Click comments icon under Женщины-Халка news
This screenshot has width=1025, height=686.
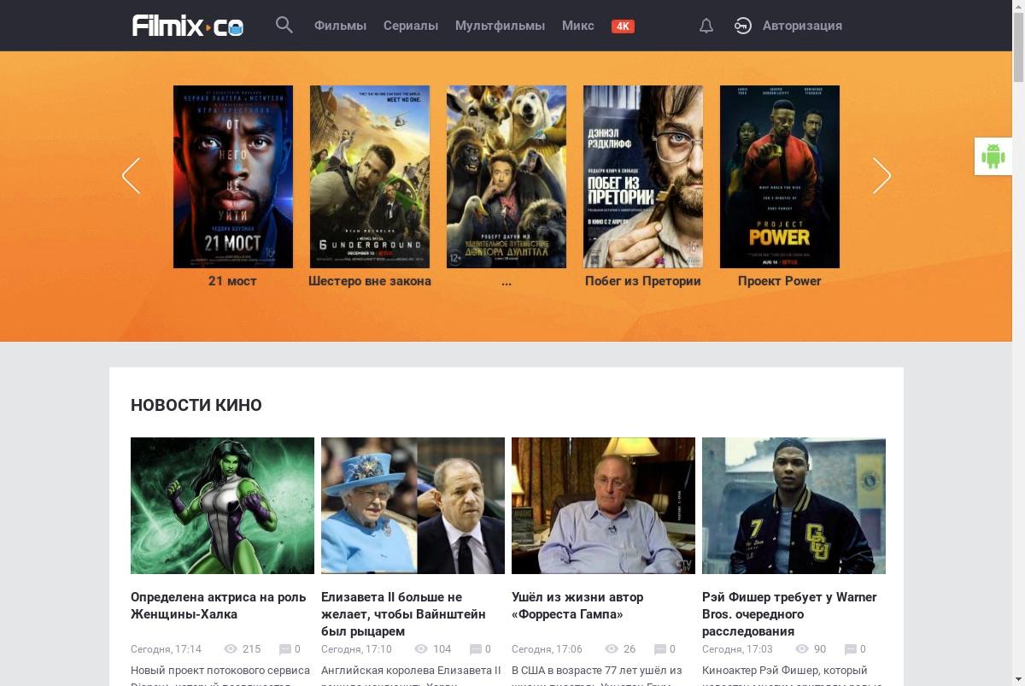coord(285,649)
